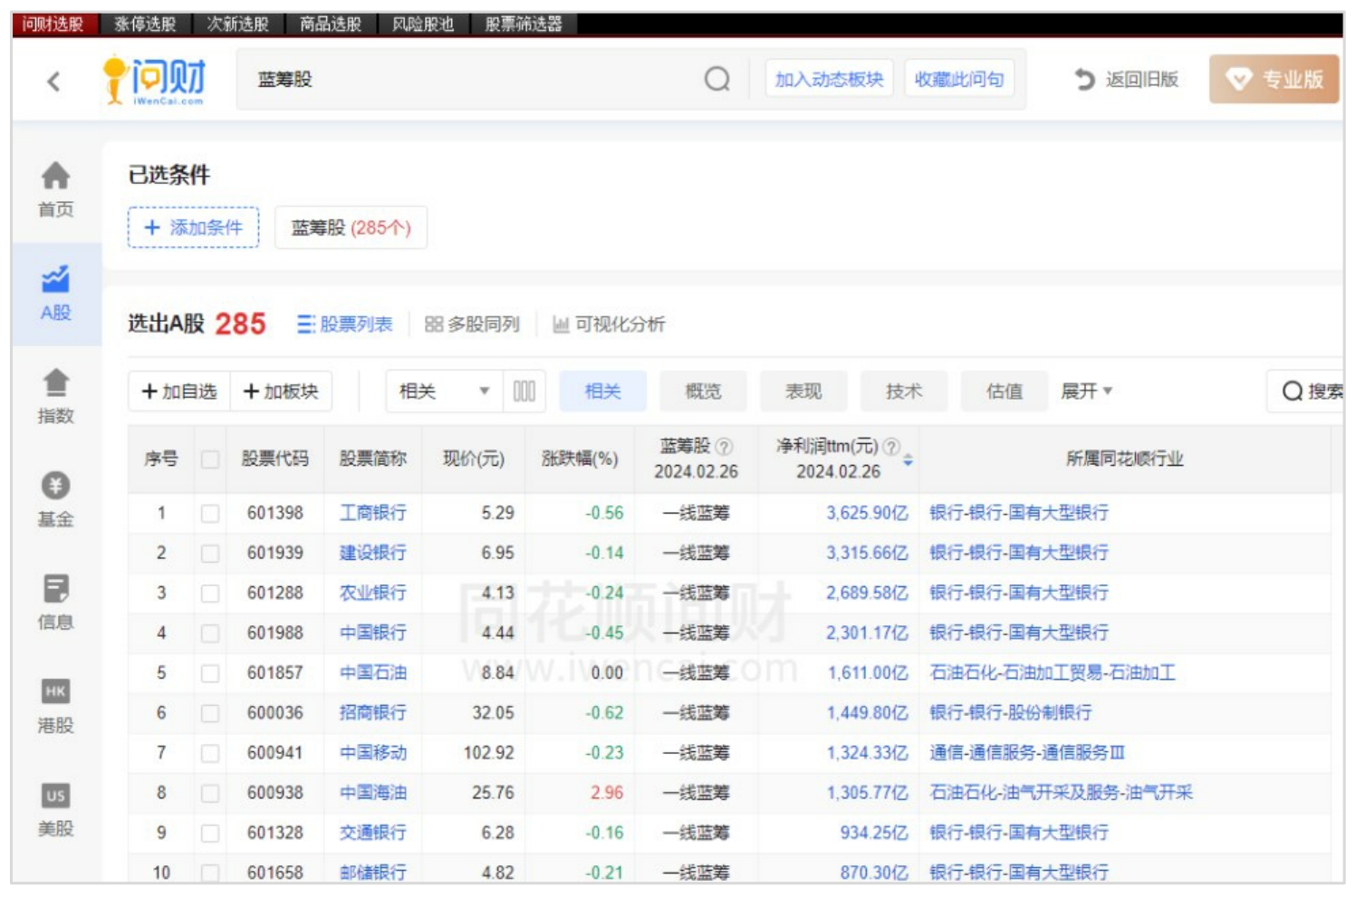Toggle the select-all checkbox in table header
The image size is (1356, 898).
(210, 459)
